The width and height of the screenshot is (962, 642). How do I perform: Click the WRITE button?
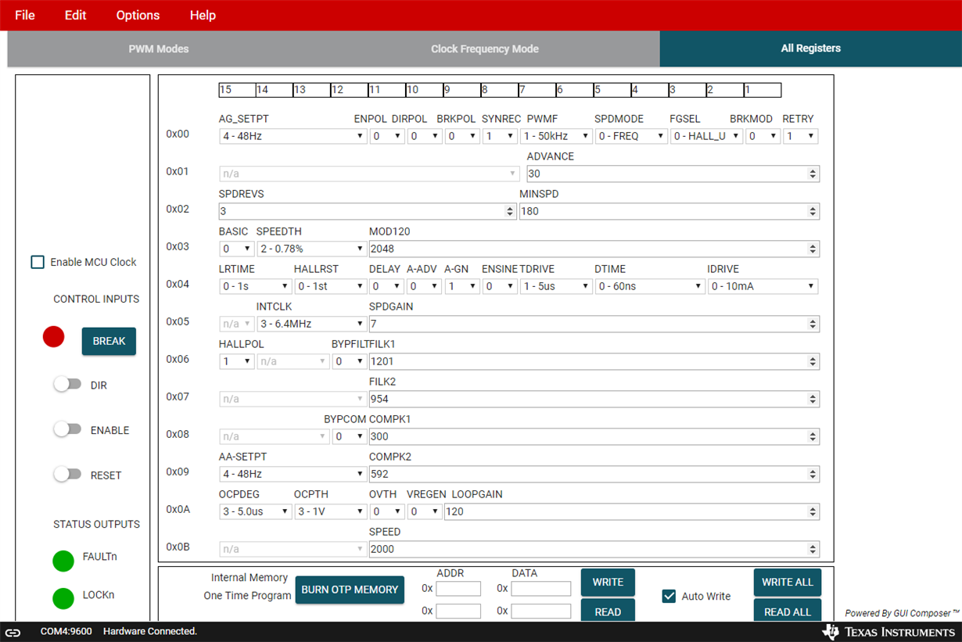point(608,582)
